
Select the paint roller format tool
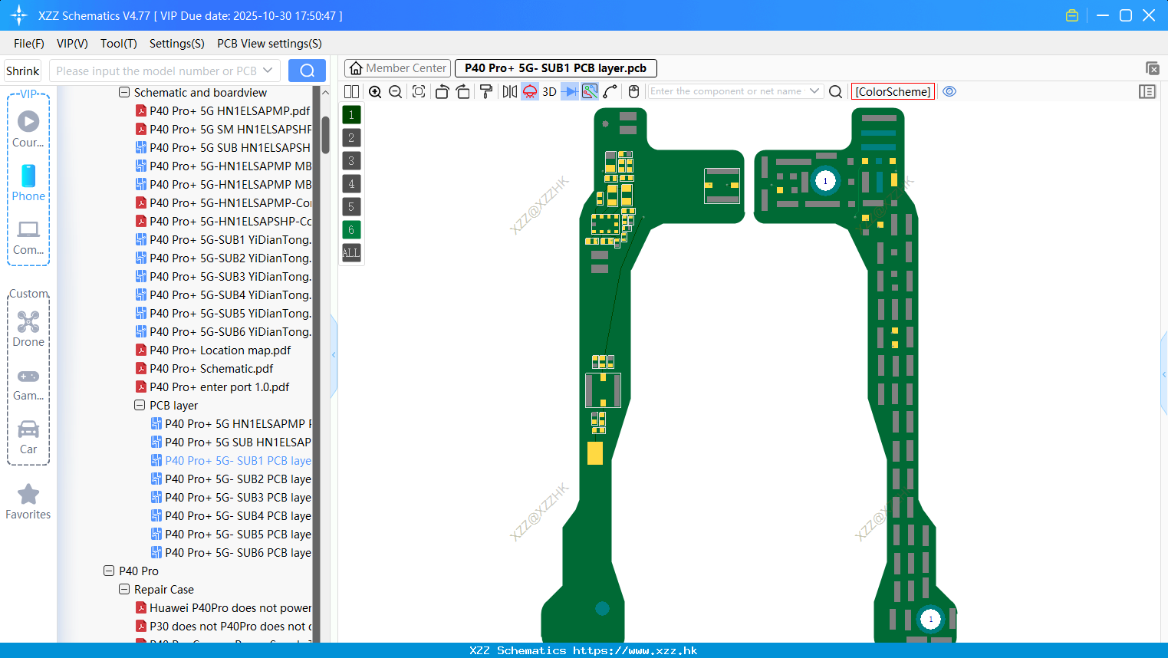pyautogui.click(x=486, y=91)
